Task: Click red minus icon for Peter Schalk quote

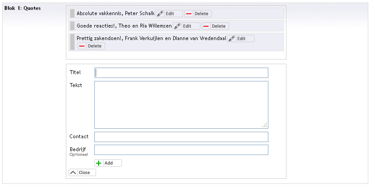Action: (189, 14)
